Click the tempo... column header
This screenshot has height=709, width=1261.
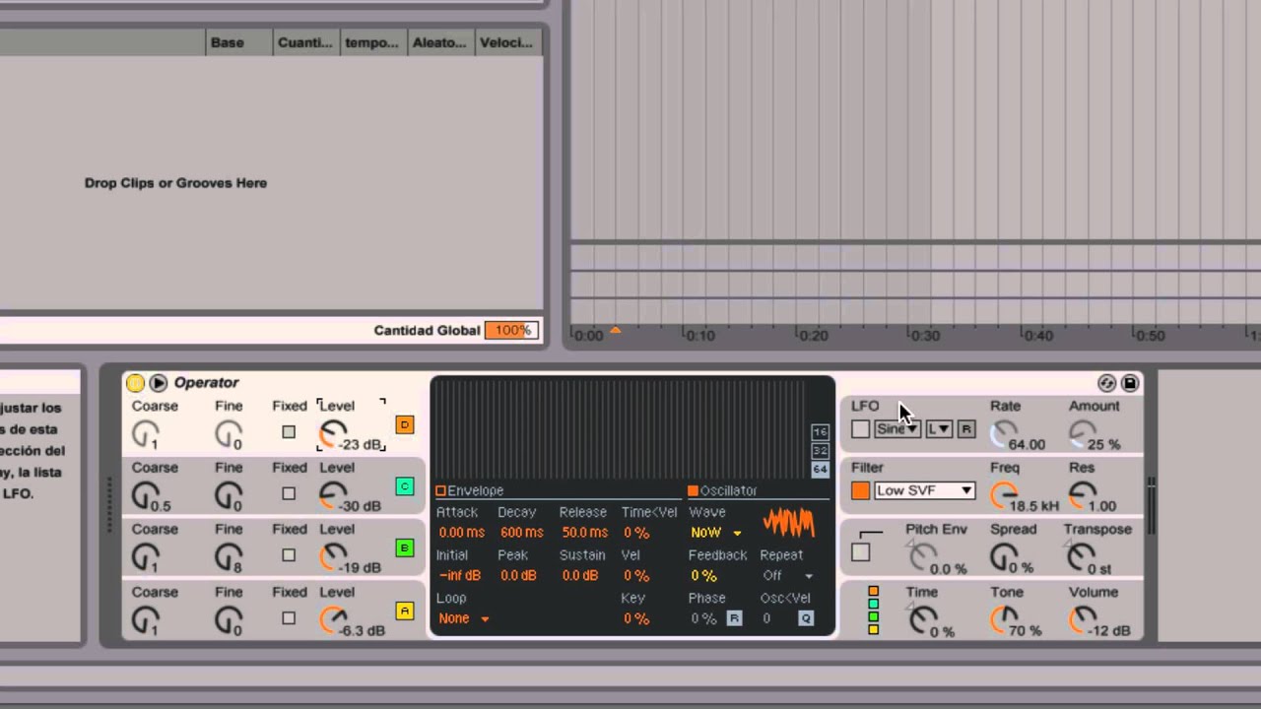coord(372,42)
